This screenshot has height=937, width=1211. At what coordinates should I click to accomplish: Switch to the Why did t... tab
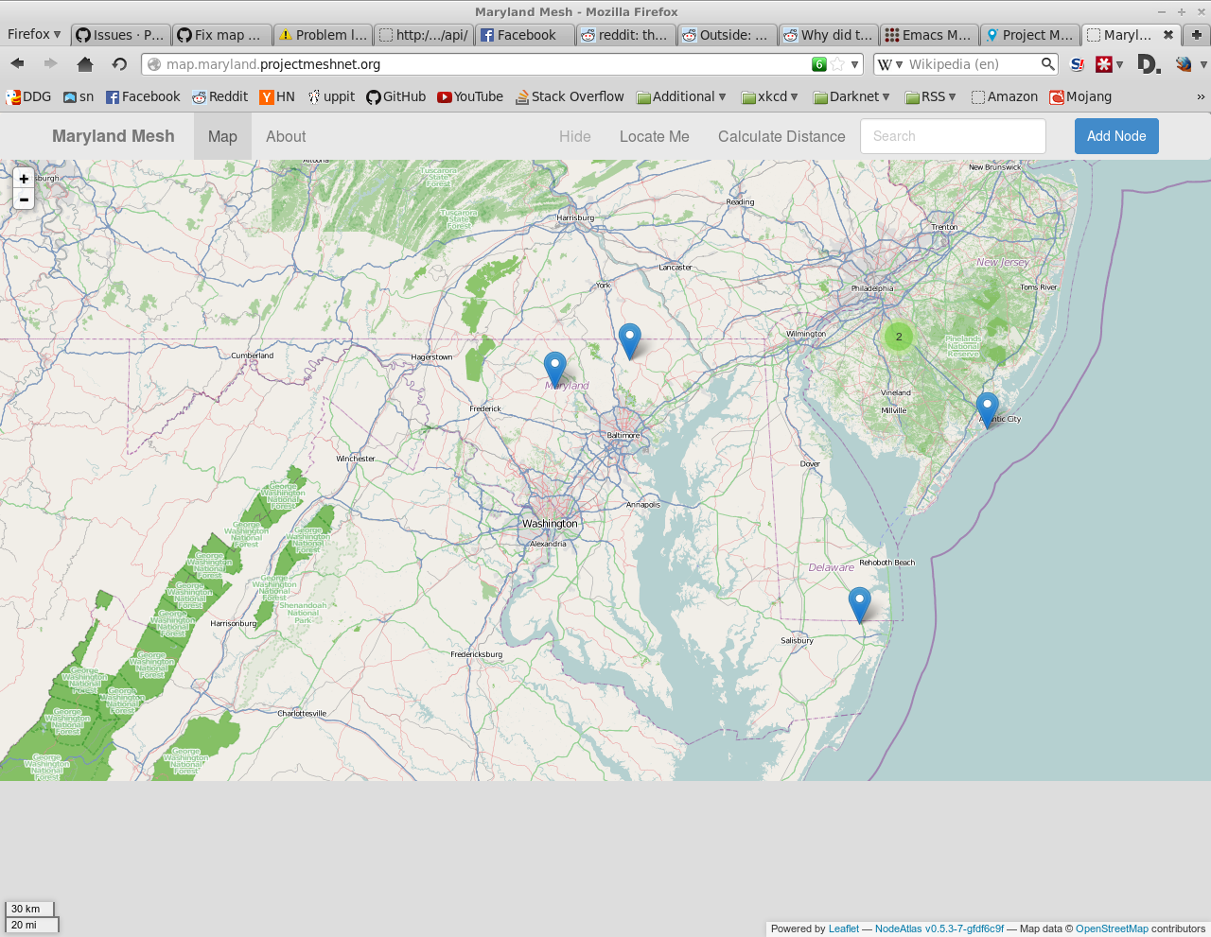coord(828,34)
